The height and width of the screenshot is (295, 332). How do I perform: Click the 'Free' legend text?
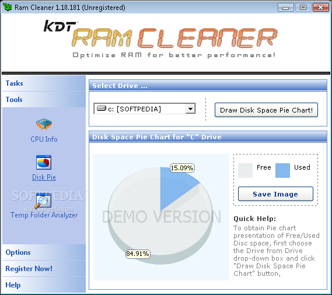tap(264, 167)
